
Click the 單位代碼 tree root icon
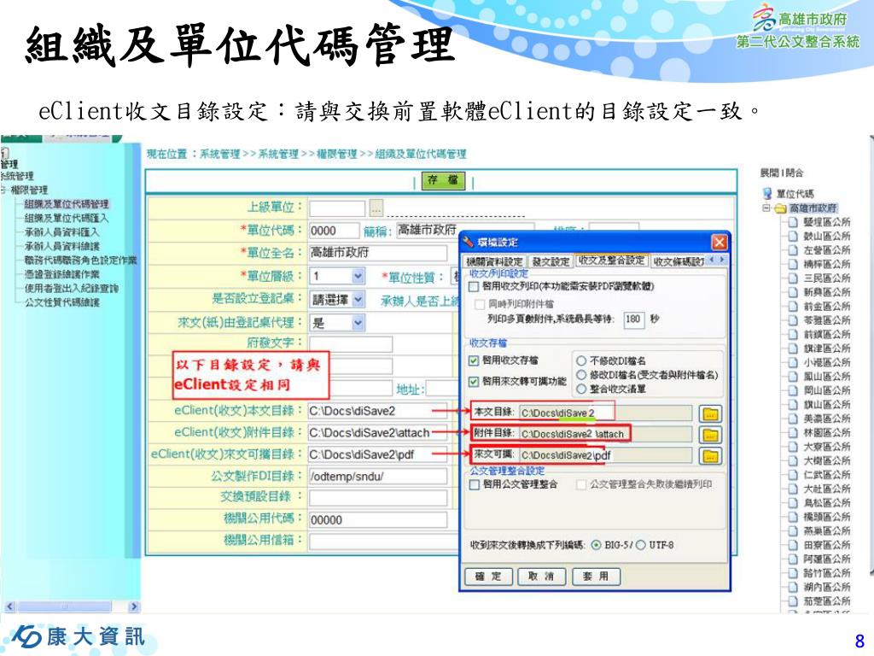767,194
